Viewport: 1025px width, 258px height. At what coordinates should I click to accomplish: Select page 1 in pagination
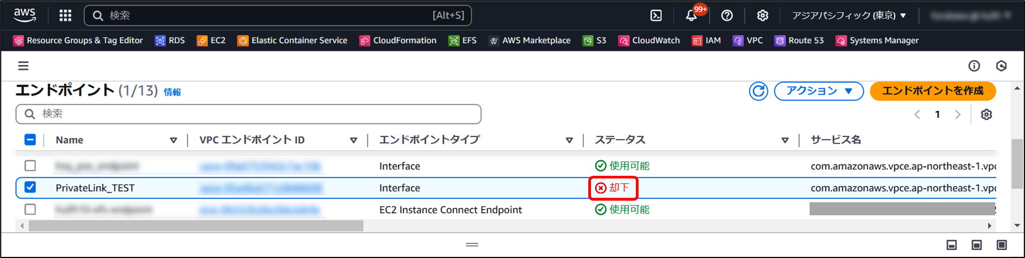(937, 115)
